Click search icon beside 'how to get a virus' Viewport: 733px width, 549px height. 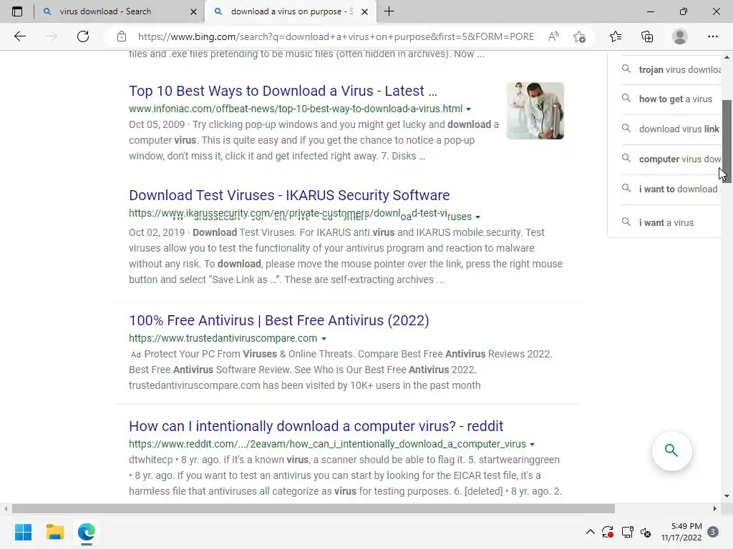point(626,98)
